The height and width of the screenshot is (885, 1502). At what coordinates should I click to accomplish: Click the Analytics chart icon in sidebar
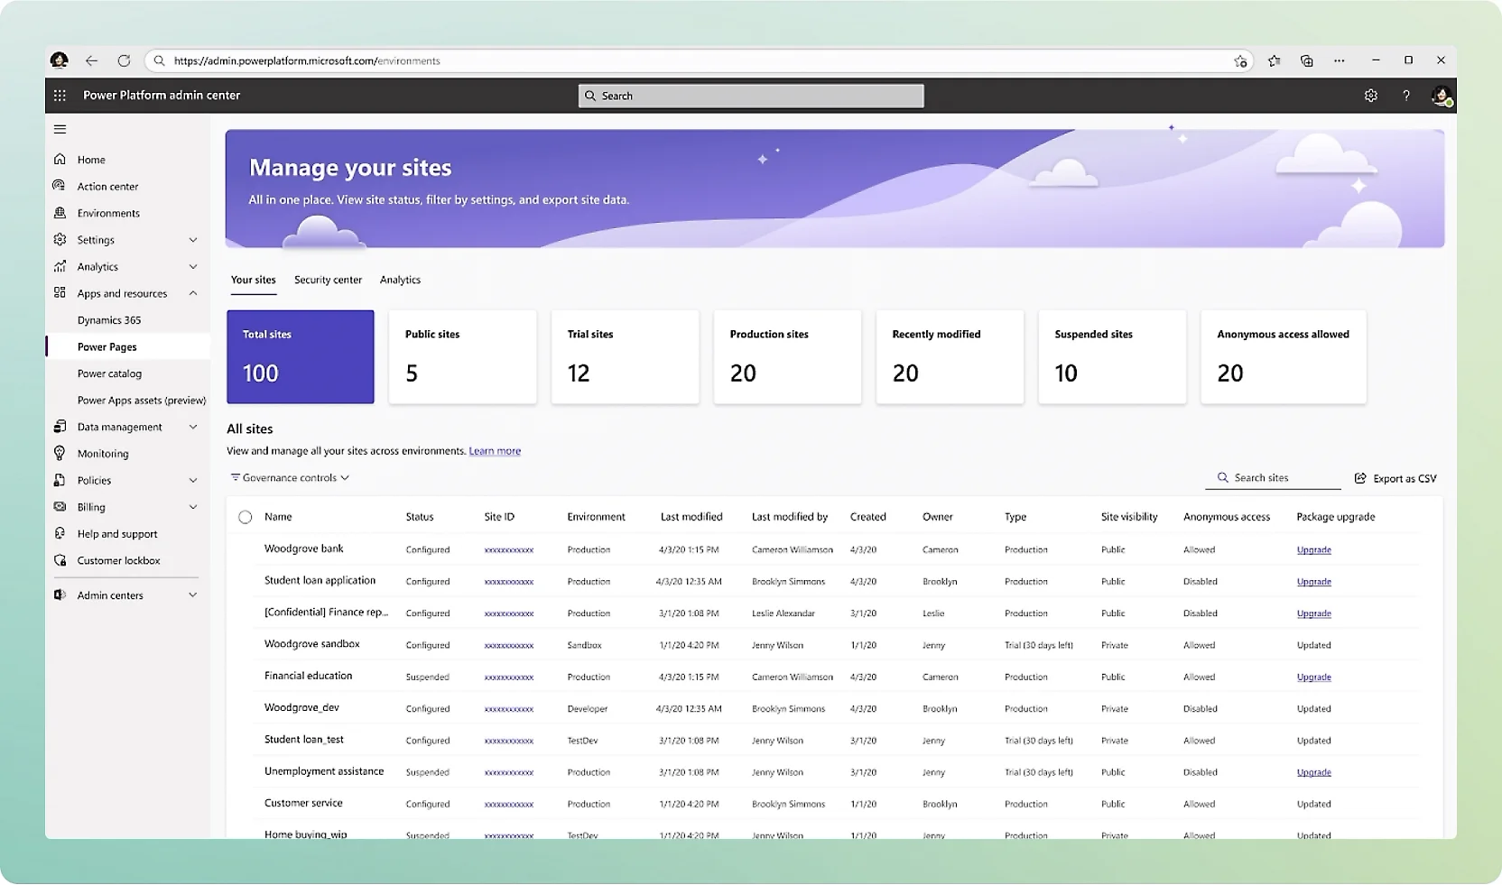point(60,266)
